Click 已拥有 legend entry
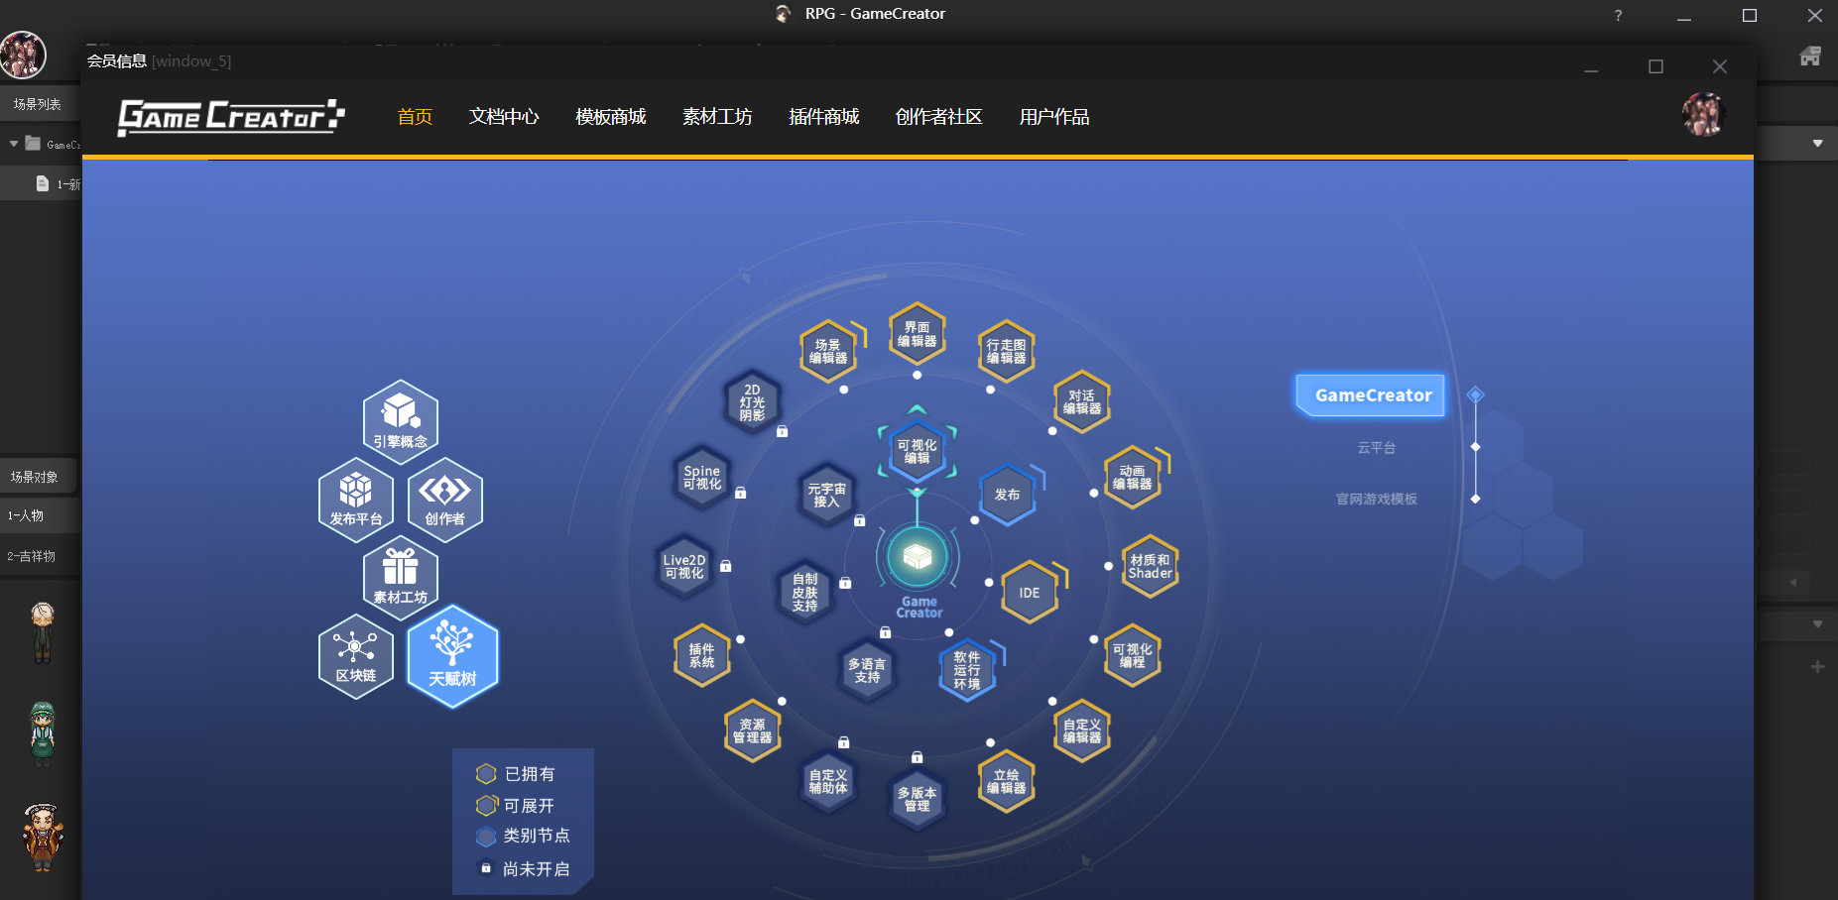 (516, 774)
